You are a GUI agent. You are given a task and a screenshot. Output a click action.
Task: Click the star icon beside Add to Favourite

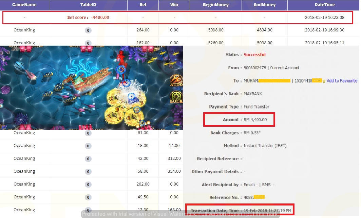[324, 81]
